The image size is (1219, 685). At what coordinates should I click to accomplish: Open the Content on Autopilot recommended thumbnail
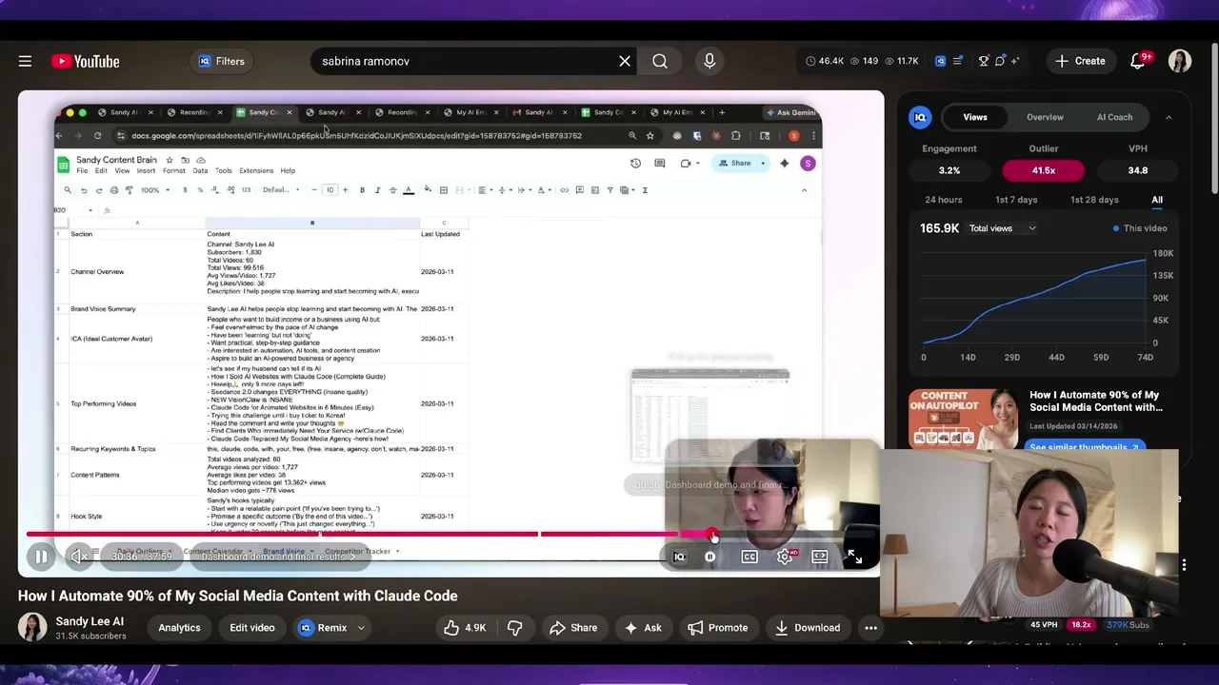[x=963, y=417]
